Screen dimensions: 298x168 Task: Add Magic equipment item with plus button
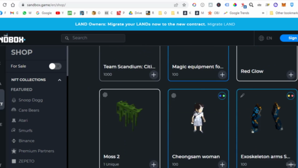click(222, 75)
